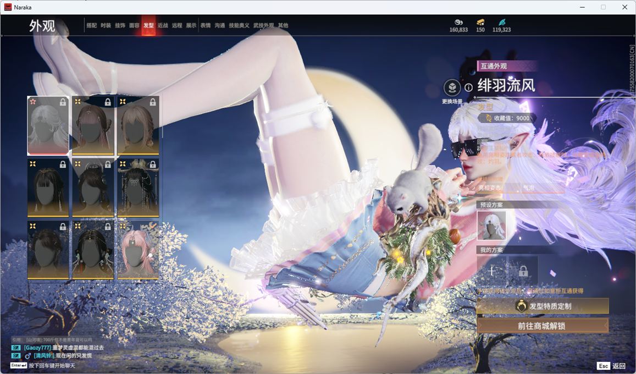The image size is (636, 374).
Task: Select the highlighted 发型 tab
Action: 148,25
